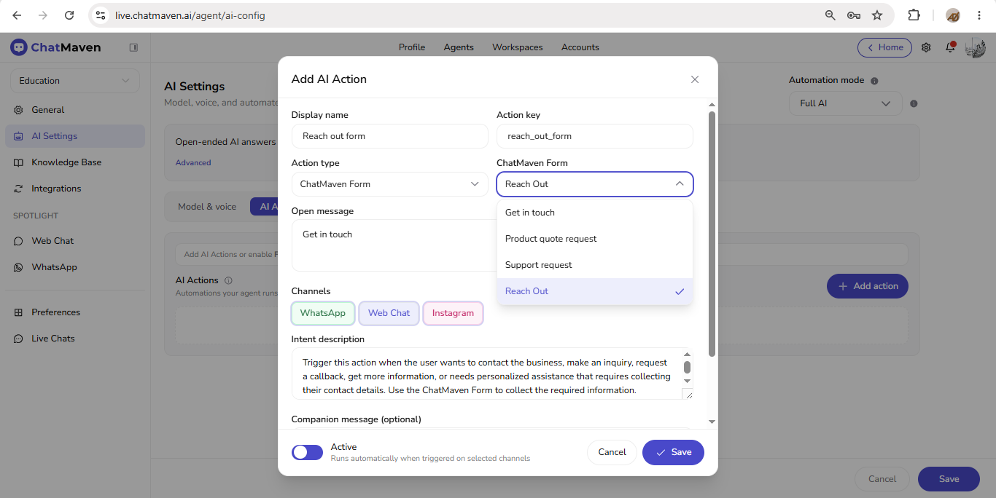Open Live Chats in the sidebar
Image resolution: width=996 pixels, height=498 pixels.
pyautogui.click(x=75, y=339)
